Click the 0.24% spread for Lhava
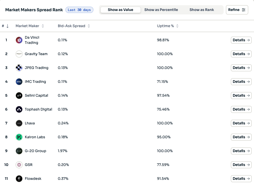Image resolution: width=254 pixels, height=183 pixels. pos(63,123)
